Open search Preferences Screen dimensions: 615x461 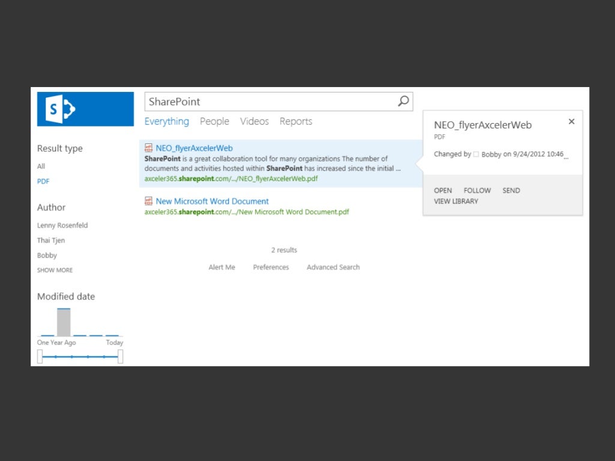click(271, 267)
